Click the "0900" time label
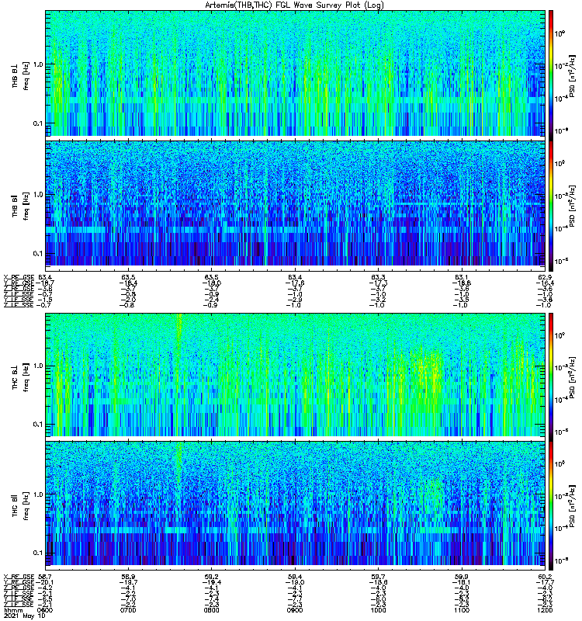 (295, 610)
